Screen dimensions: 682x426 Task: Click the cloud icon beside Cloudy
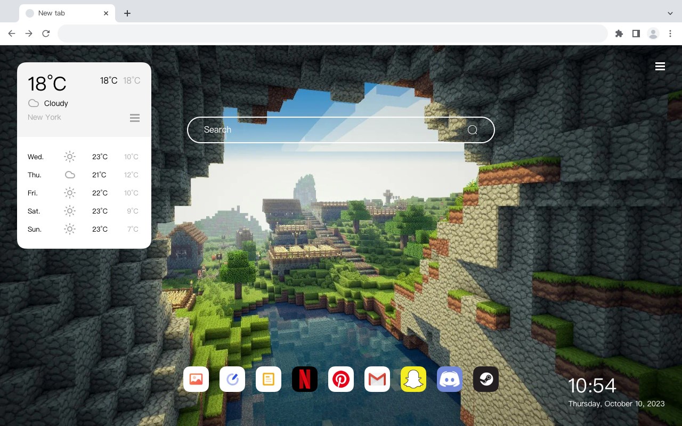[34, 103]
